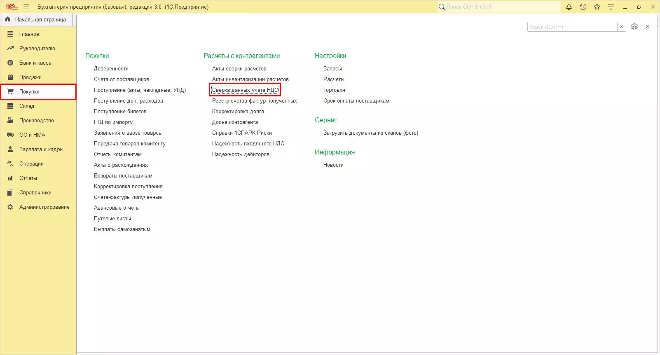Open Сверка данных учета НДС

tap(245, 90)
